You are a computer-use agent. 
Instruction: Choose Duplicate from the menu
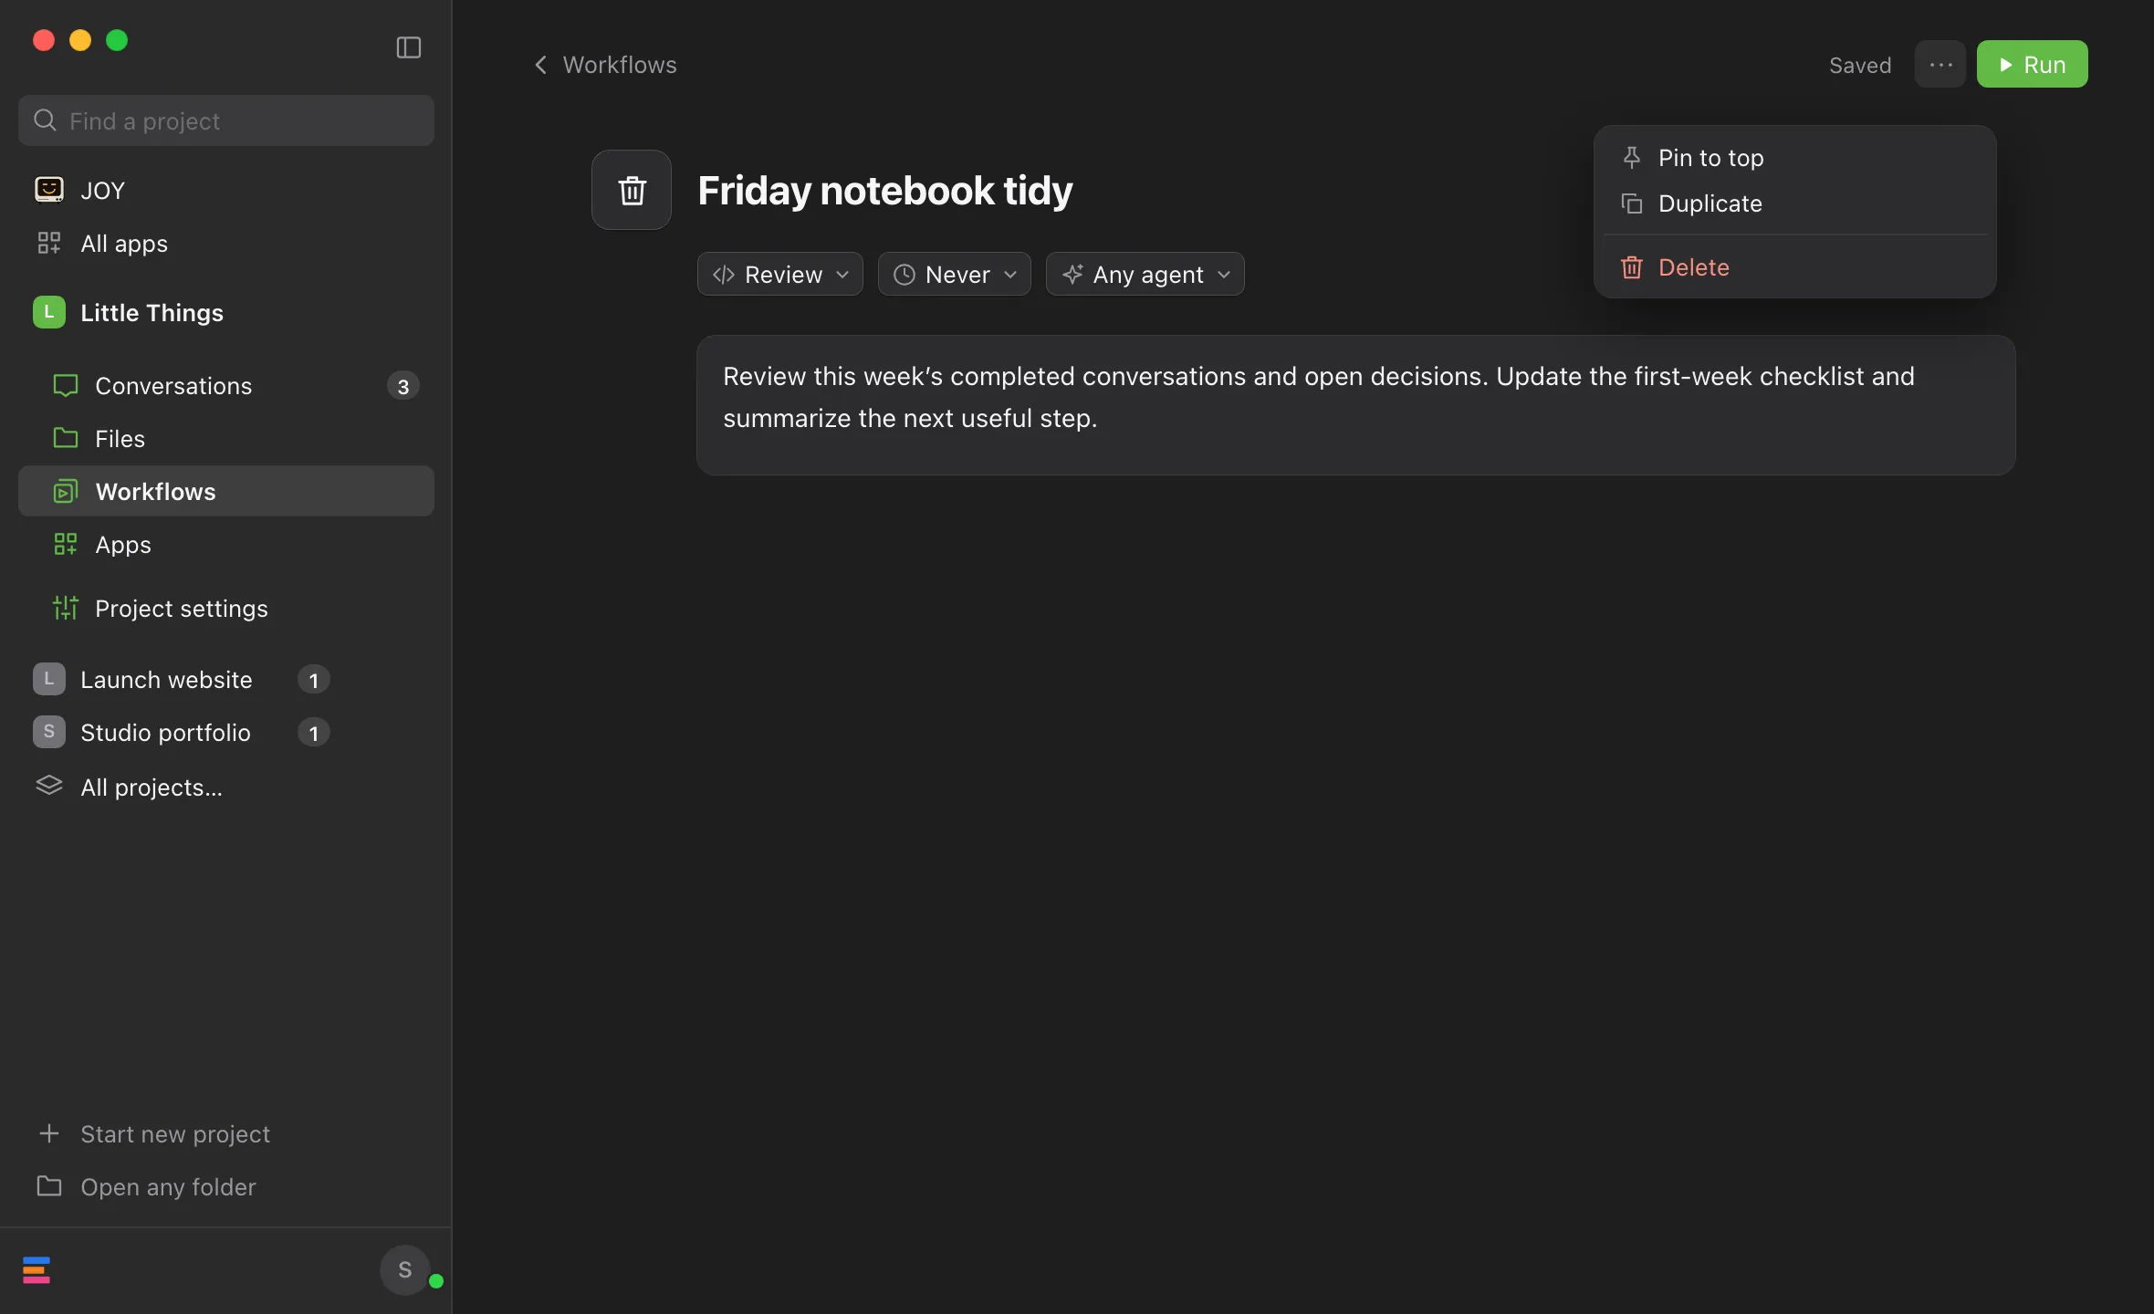(1794, 203)
